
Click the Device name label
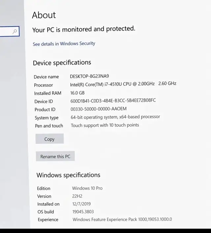coord(46,77)
